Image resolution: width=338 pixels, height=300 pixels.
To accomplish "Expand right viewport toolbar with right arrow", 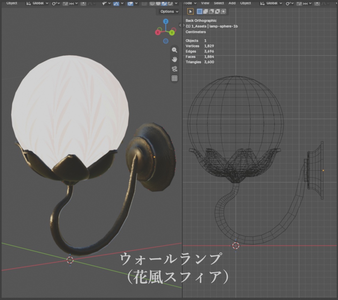I will click(184, 25).
